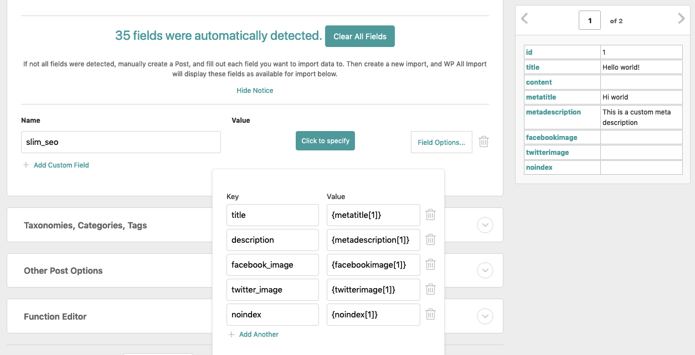The height and width of the screenshot is (355, 695).
Task: Expand the Other Post Options section
Action: click(485, 270)
